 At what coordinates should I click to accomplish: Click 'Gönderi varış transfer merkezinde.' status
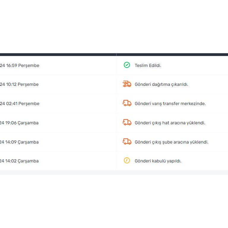coord(170,104)
